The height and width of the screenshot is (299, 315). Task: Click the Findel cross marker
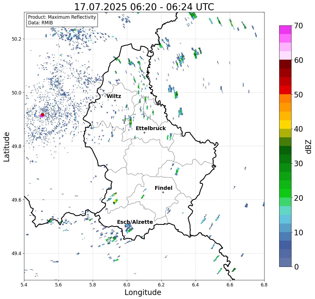click(x=163, y=192)
